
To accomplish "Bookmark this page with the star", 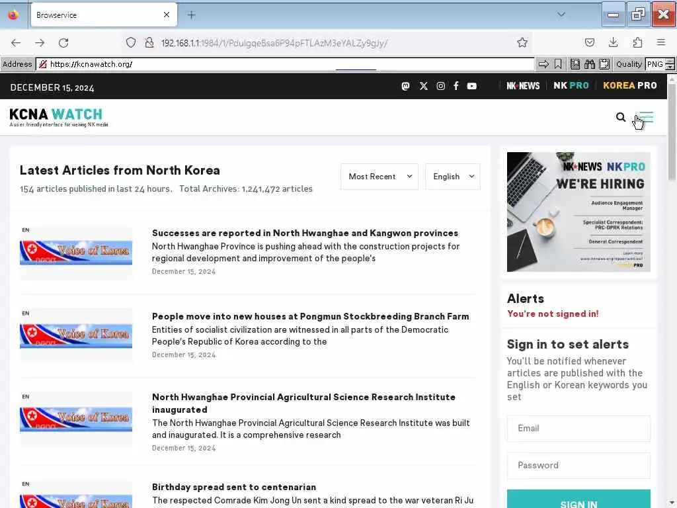I will coord(522,42).
